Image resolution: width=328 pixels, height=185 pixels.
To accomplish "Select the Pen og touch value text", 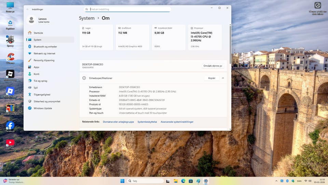I will coord(143,113).
